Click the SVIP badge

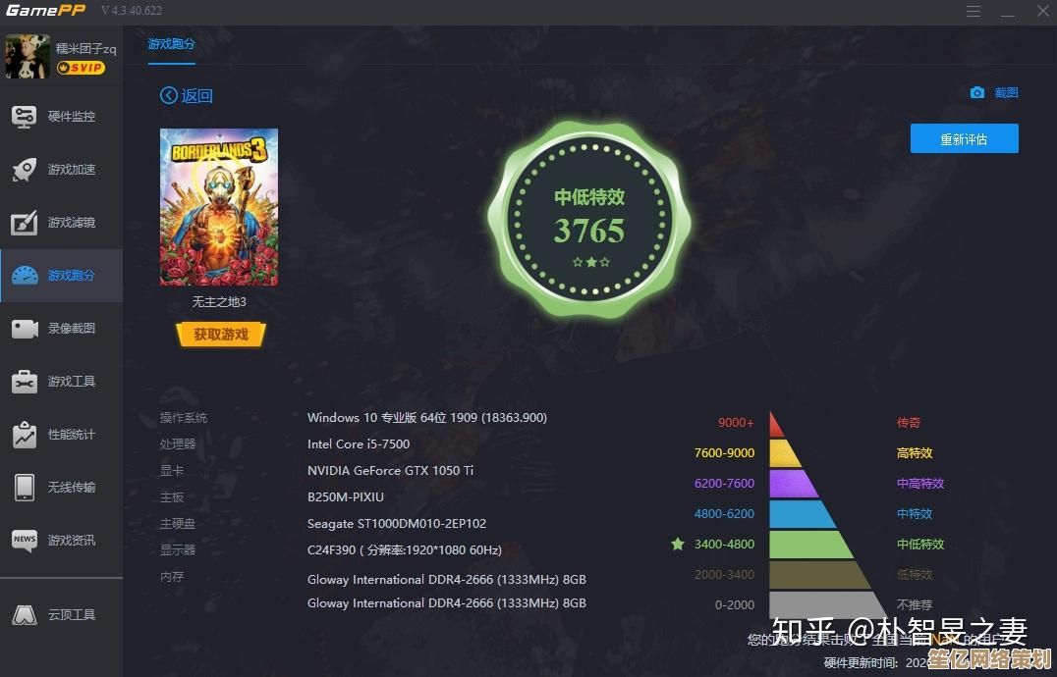(81, 68)
